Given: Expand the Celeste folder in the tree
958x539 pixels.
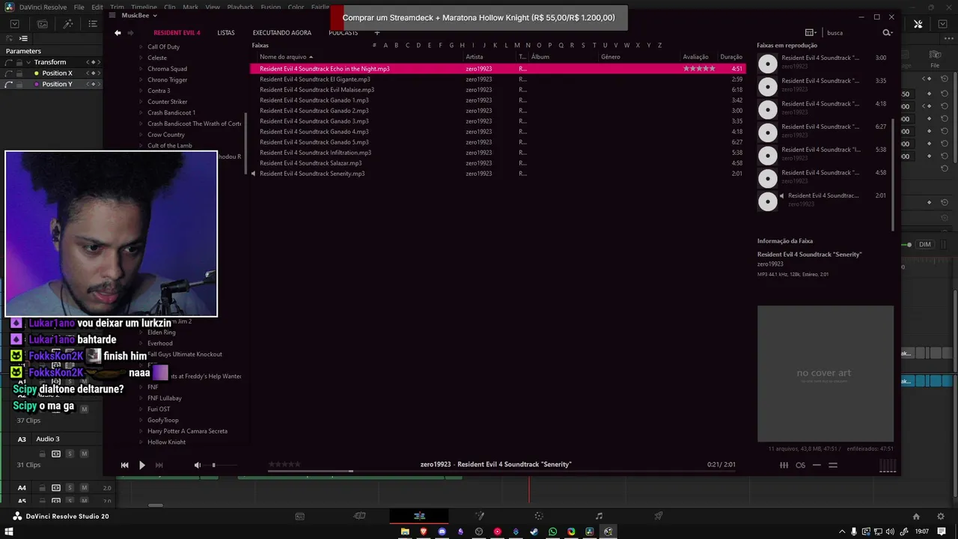Looking at the screenshot, I should (141, 58).
